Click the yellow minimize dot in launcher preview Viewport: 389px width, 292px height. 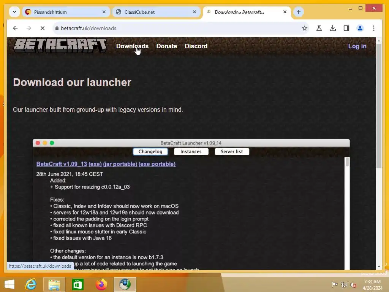[x=45, y=143]
